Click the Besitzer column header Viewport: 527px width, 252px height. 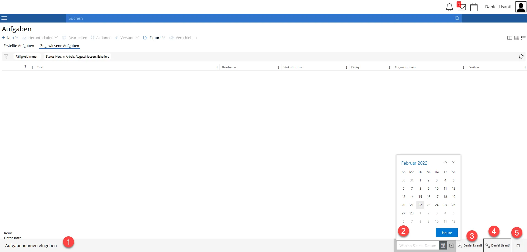pyautogui.click(x=474, y=67)
